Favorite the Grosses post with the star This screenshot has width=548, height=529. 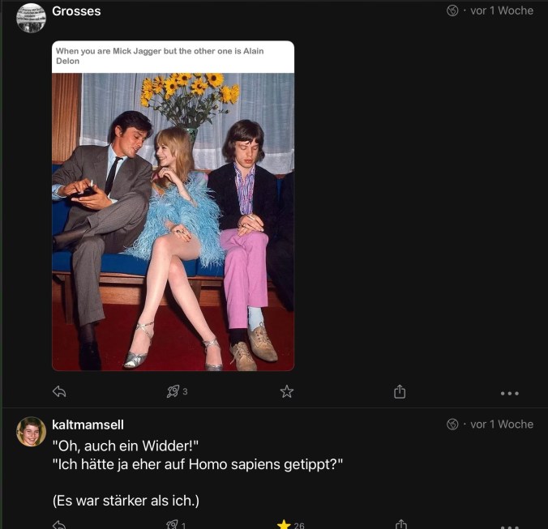[x=286, y=392]
